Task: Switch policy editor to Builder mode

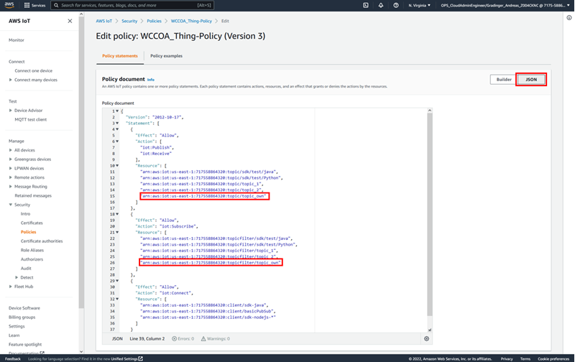Action: (504, 79)
